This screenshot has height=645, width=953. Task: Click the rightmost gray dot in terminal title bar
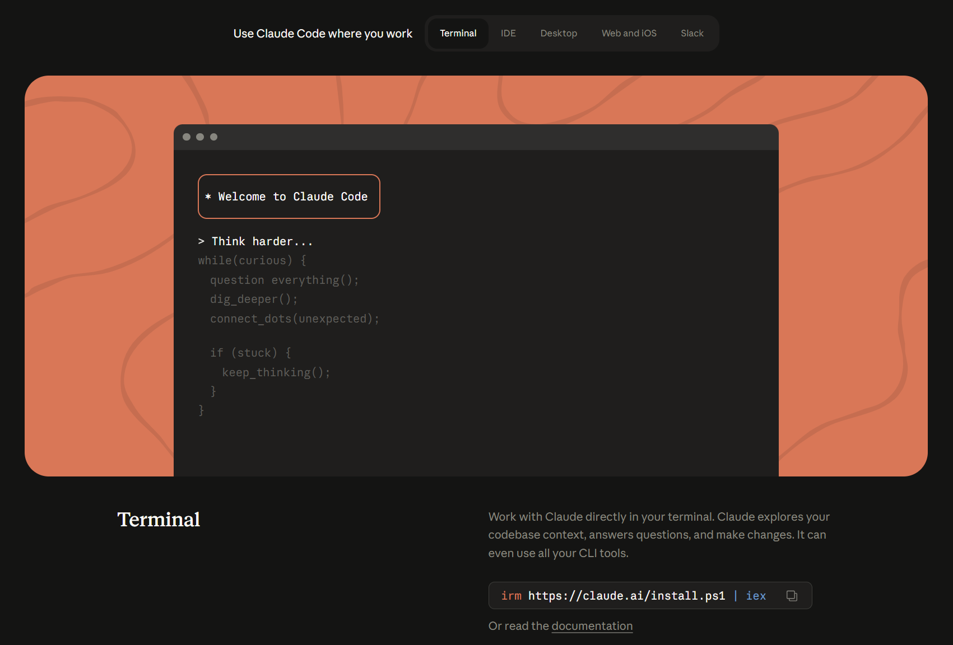click(x=213, y=137)
